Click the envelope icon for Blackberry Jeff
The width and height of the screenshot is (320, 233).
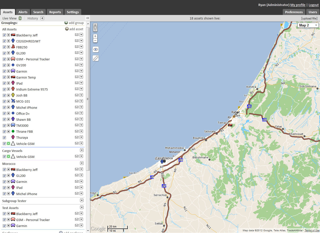pyautogui.click(x=77, y=35)
